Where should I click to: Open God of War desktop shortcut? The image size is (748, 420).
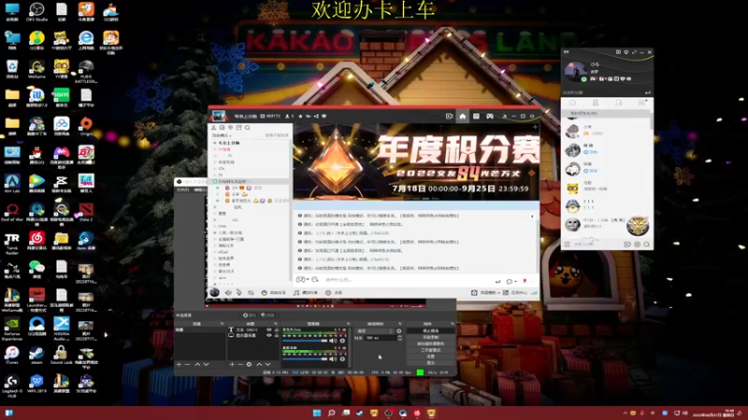click(12, 212)
